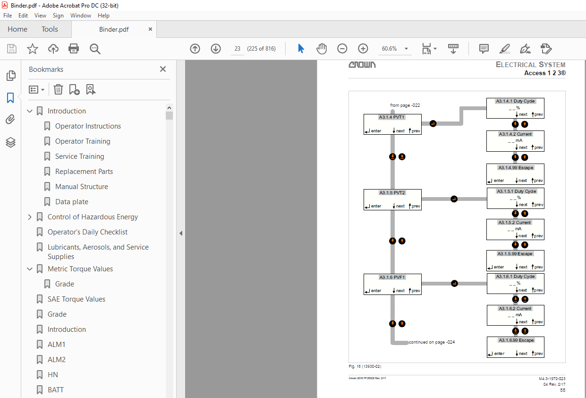Switch to the Tools tab
This screenshot has height=398, width=586.
(x=50, y=29)
